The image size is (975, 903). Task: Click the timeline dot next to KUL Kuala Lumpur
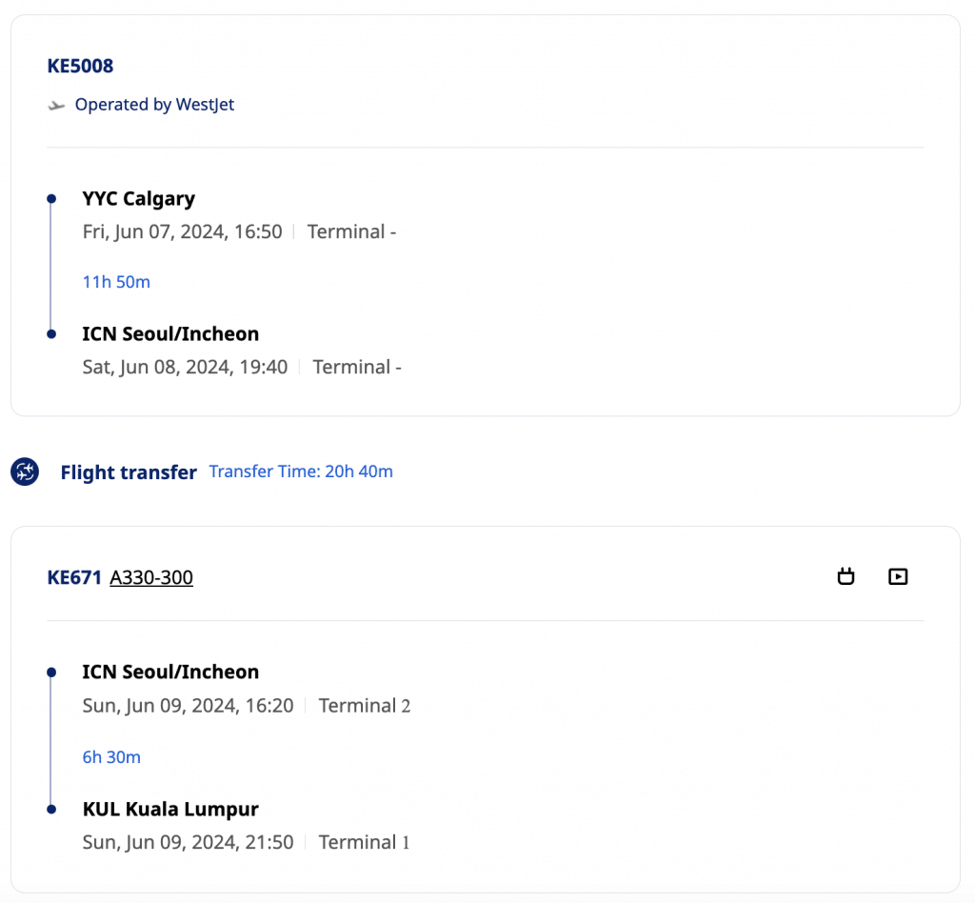pyautogui.click(x=51, y=810)
